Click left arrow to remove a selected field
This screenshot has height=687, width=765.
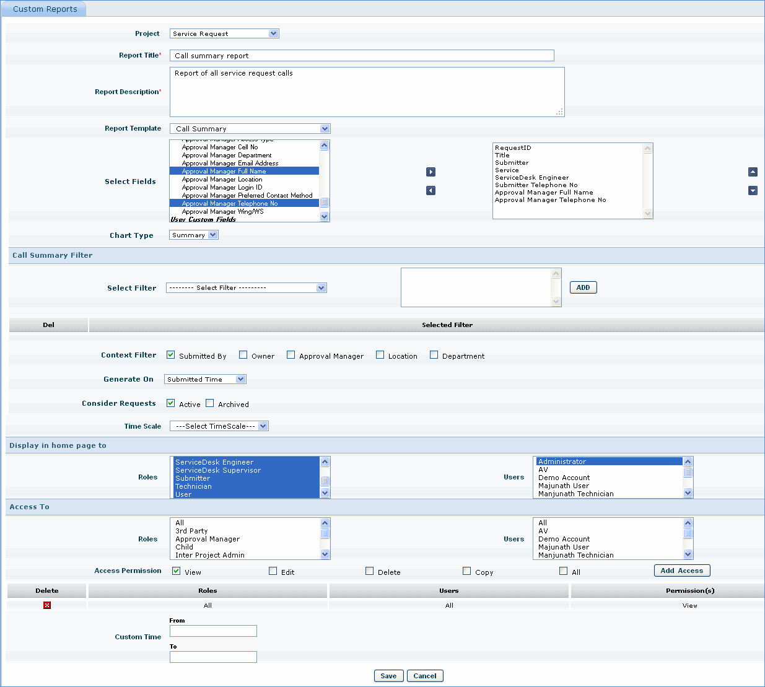click(431, 190)
